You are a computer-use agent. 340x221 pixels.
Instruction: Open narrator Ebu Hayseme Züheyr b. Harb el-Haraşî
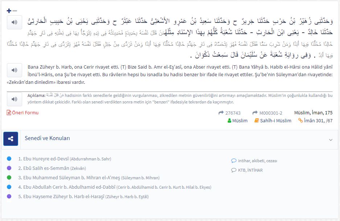[83, 196]
